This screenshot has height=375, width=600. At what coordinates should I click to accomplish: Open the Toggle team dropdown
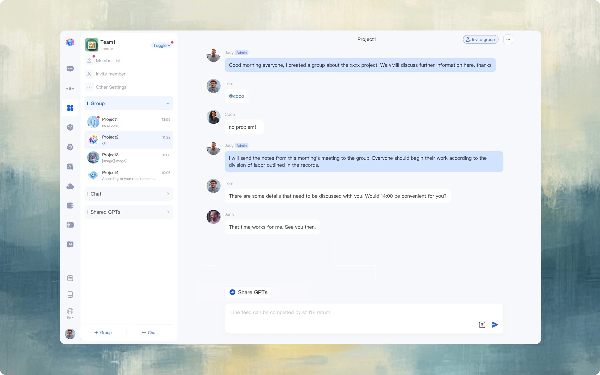pos(161,45)
